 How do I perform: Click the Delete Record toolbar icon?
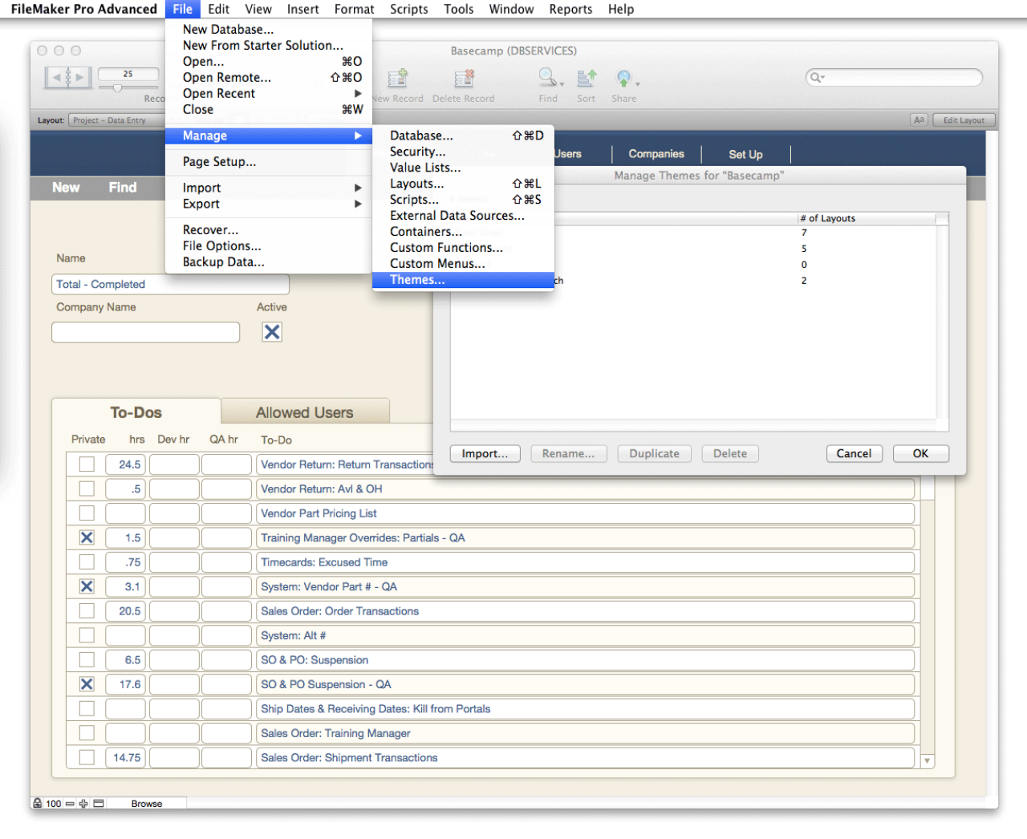(464, 78)
